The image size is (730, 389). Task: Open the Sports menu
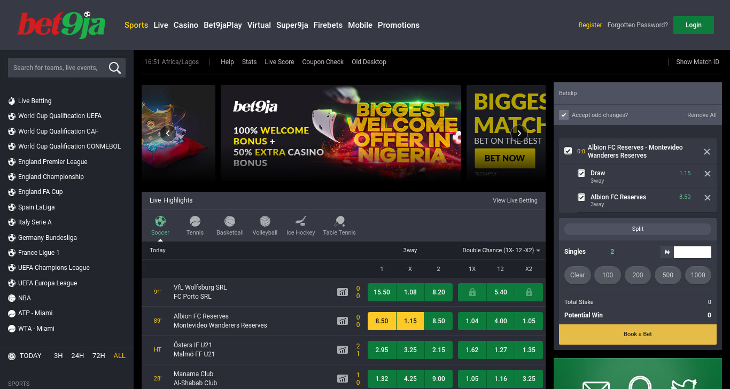(136, 25)
